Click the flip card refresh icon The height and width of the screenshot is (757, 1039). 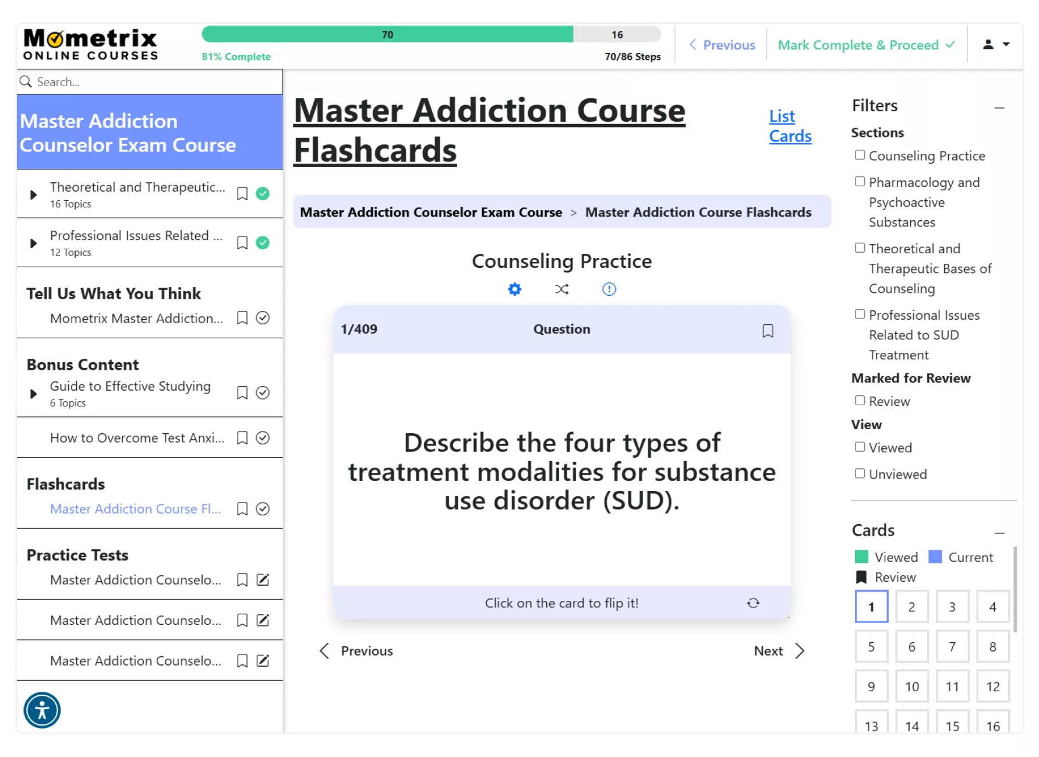pyautogui.click(x=753, y=603)
